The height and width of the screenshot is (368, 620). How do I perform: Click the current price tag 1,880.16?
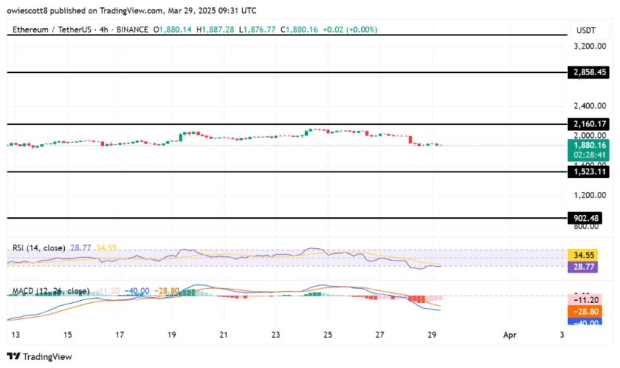coord(589,145)
